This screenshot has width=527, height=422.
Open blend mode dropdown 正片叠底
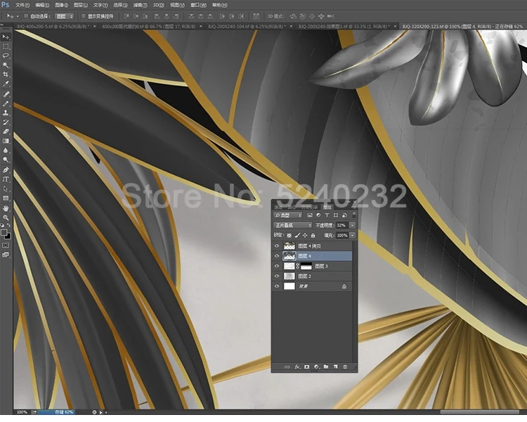click(x=293, y=225)
